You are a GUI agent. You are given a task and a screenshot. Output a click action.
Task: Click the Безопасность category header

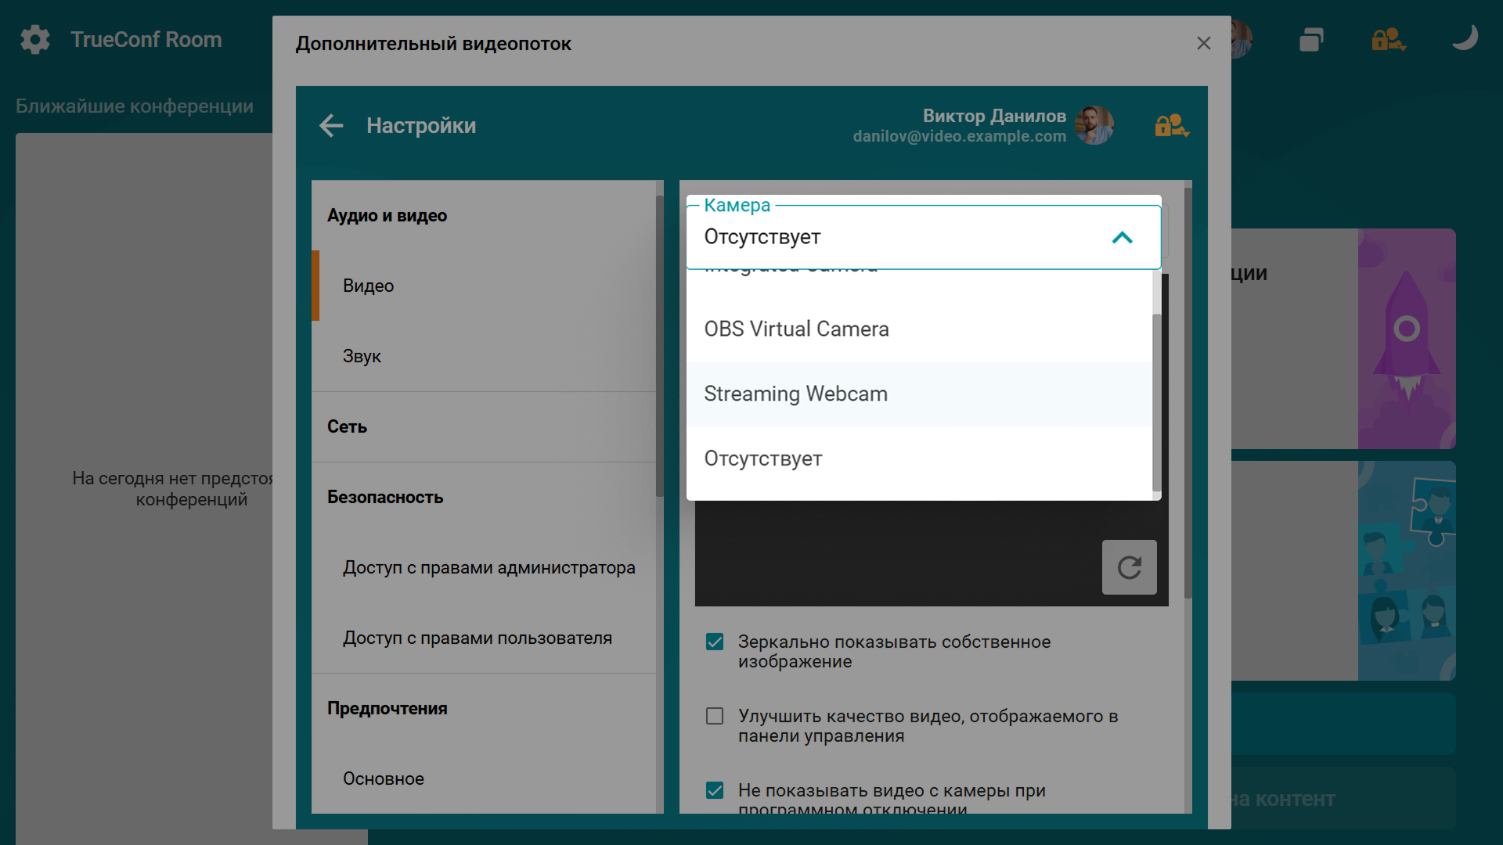click(x=484, y=497)
